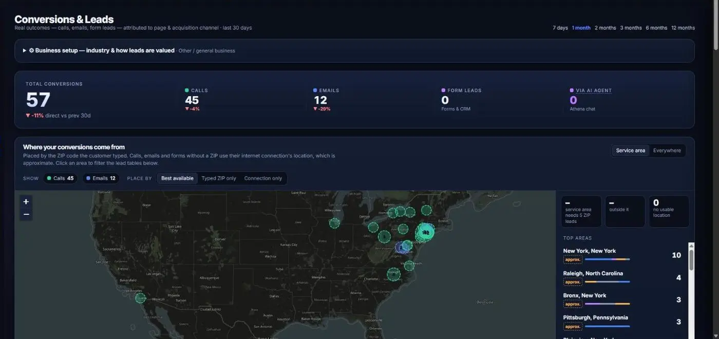Click the large New York map cluster
This screenshot has height=339, width=719.
click(x=425, y=232)
